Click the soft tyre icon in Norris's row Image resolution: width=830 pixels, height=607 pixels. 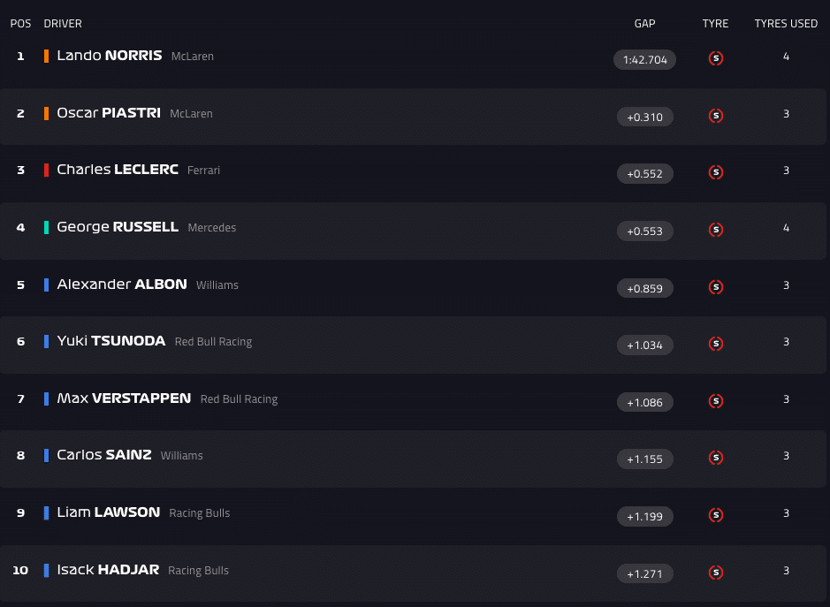pyautogui.click(x=716, y=59)
